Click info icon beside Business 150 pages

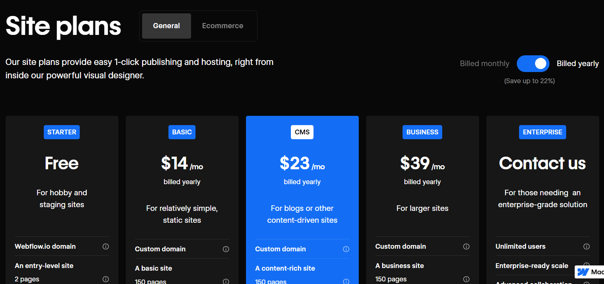466,279
